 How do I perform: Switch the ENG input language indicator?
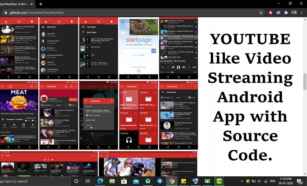(x=272, y=181)
